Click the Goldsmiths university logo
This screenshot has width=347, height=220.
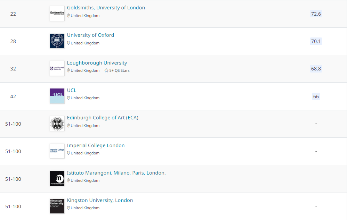(x=57, y=14)
